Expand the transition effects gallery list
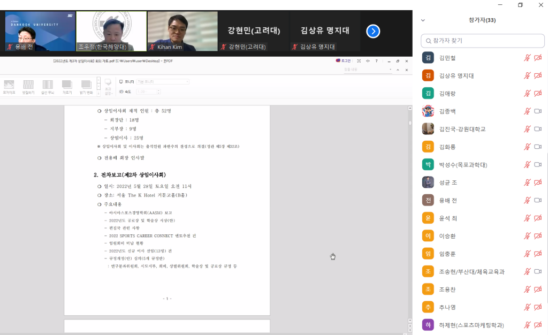 (98, 93)
